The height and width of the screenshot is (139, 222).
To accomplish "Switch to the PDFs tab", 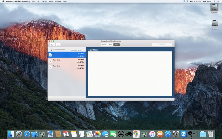I will [x=110, y=44].
